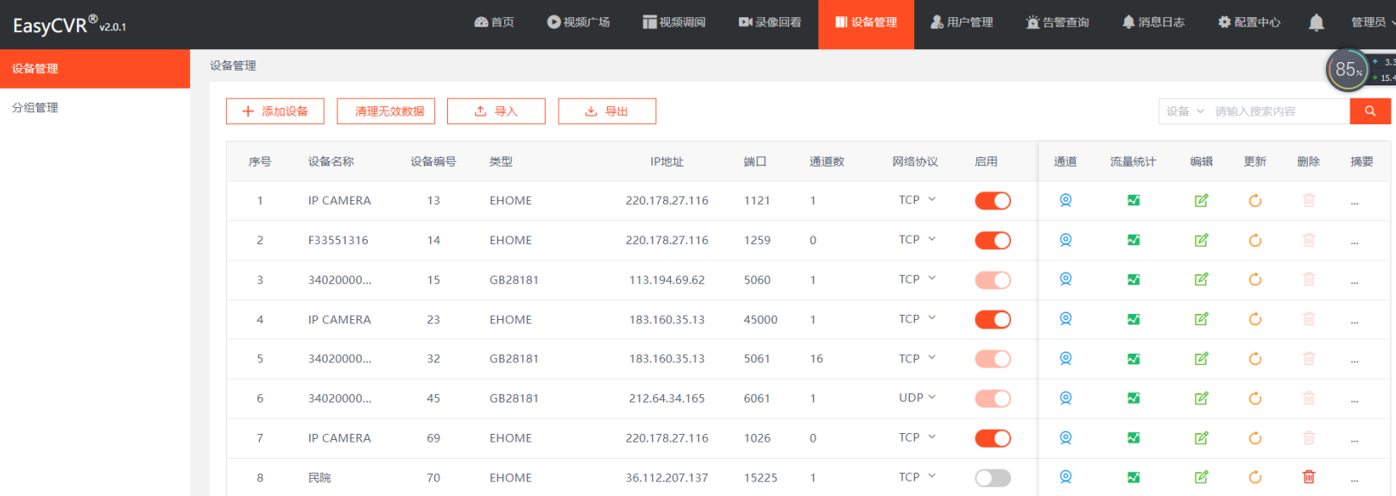Click the 85% circular performance widget

(x=1348, y=70)
